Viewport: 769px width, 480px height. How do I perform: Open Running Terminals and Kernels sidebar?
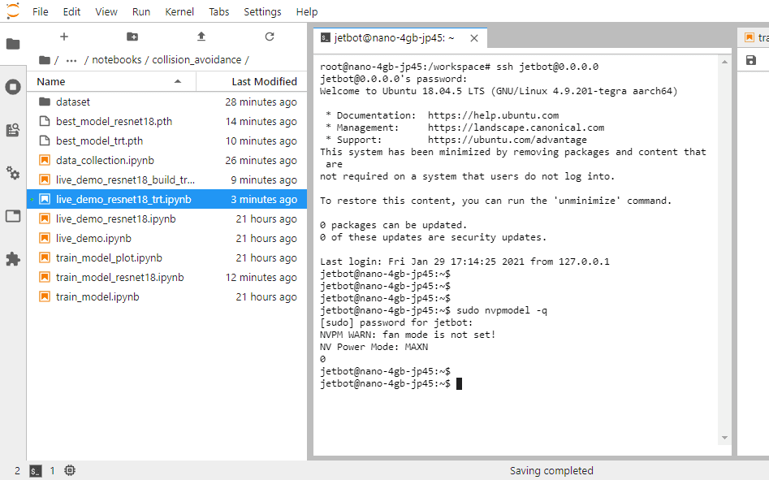pos(13,87)
